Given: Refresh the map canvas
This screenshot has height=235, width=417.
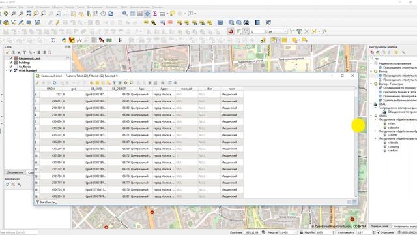Looking at the screenshot, I should pos(111,13).
